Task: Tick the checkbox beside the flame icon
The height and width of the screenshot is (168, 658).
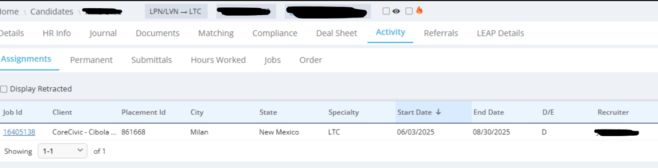Action: coord(409,11)
